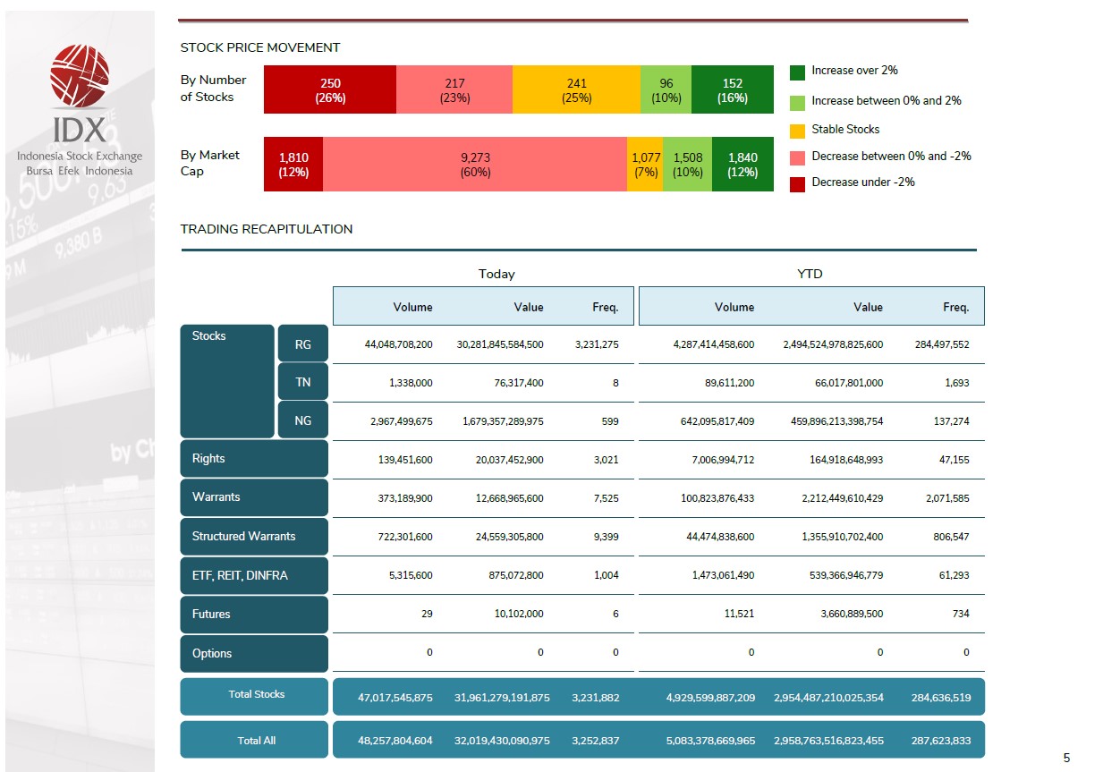The image size is (1103, 772).
Task: Click the yellow Stable Stocks legend swatch
Action: [798, 130]
